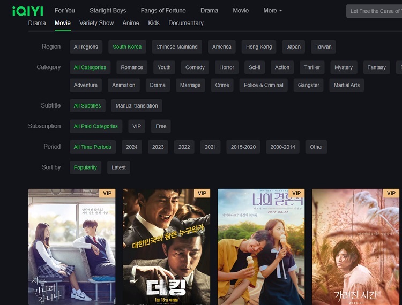Screen dimensions: 402x305
Task: Choose the Horror category
Action: click(x=227, y=67)
